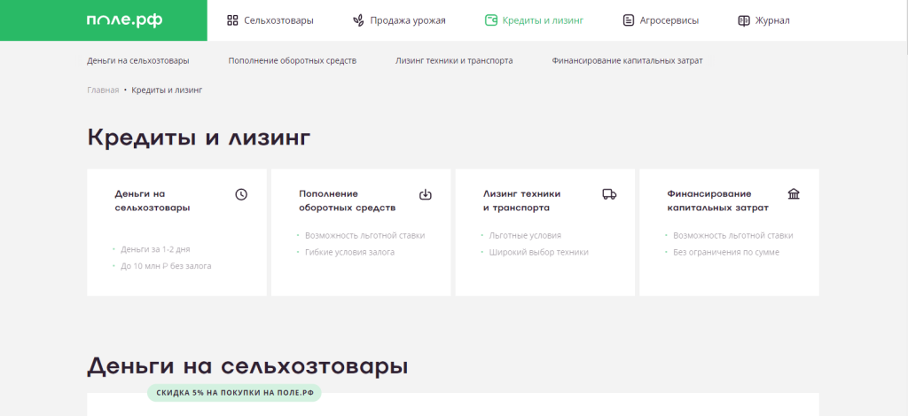
Task: Open the Сельхозтовары menu item
Action: pos(278,20)
